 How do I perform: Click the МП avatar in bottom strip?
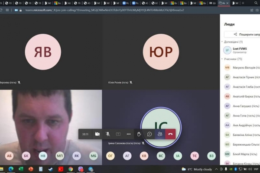click(x=60, y=156)
